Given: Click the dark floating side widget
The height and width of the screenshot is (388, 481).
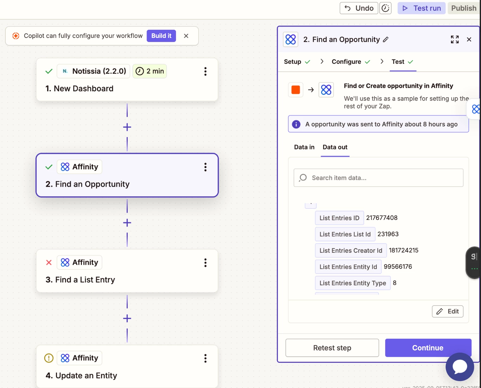Looking at the screenshot, I should click(x=473, y=263).
